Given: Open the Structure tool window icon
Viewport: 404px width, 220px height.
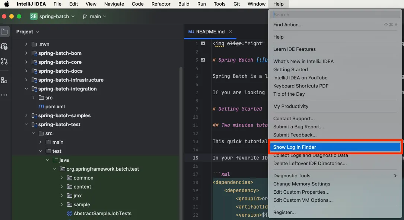Looking at the screenshot, I should [4, 80].
